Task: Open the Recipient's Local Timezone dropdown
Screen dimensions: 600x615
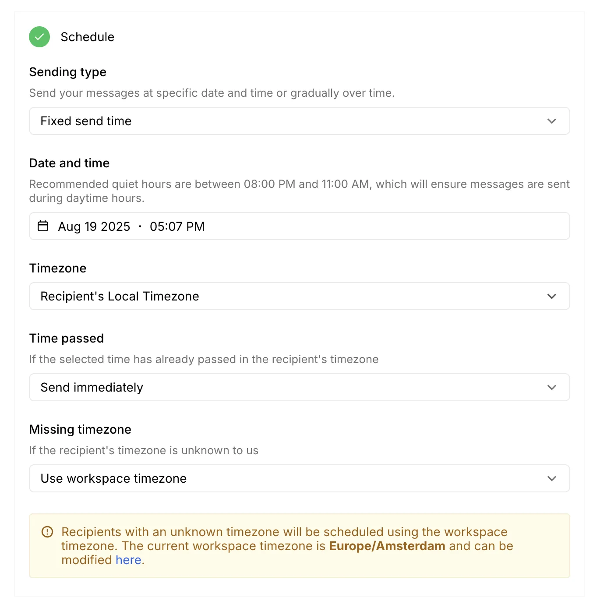Action: point(300,296)
